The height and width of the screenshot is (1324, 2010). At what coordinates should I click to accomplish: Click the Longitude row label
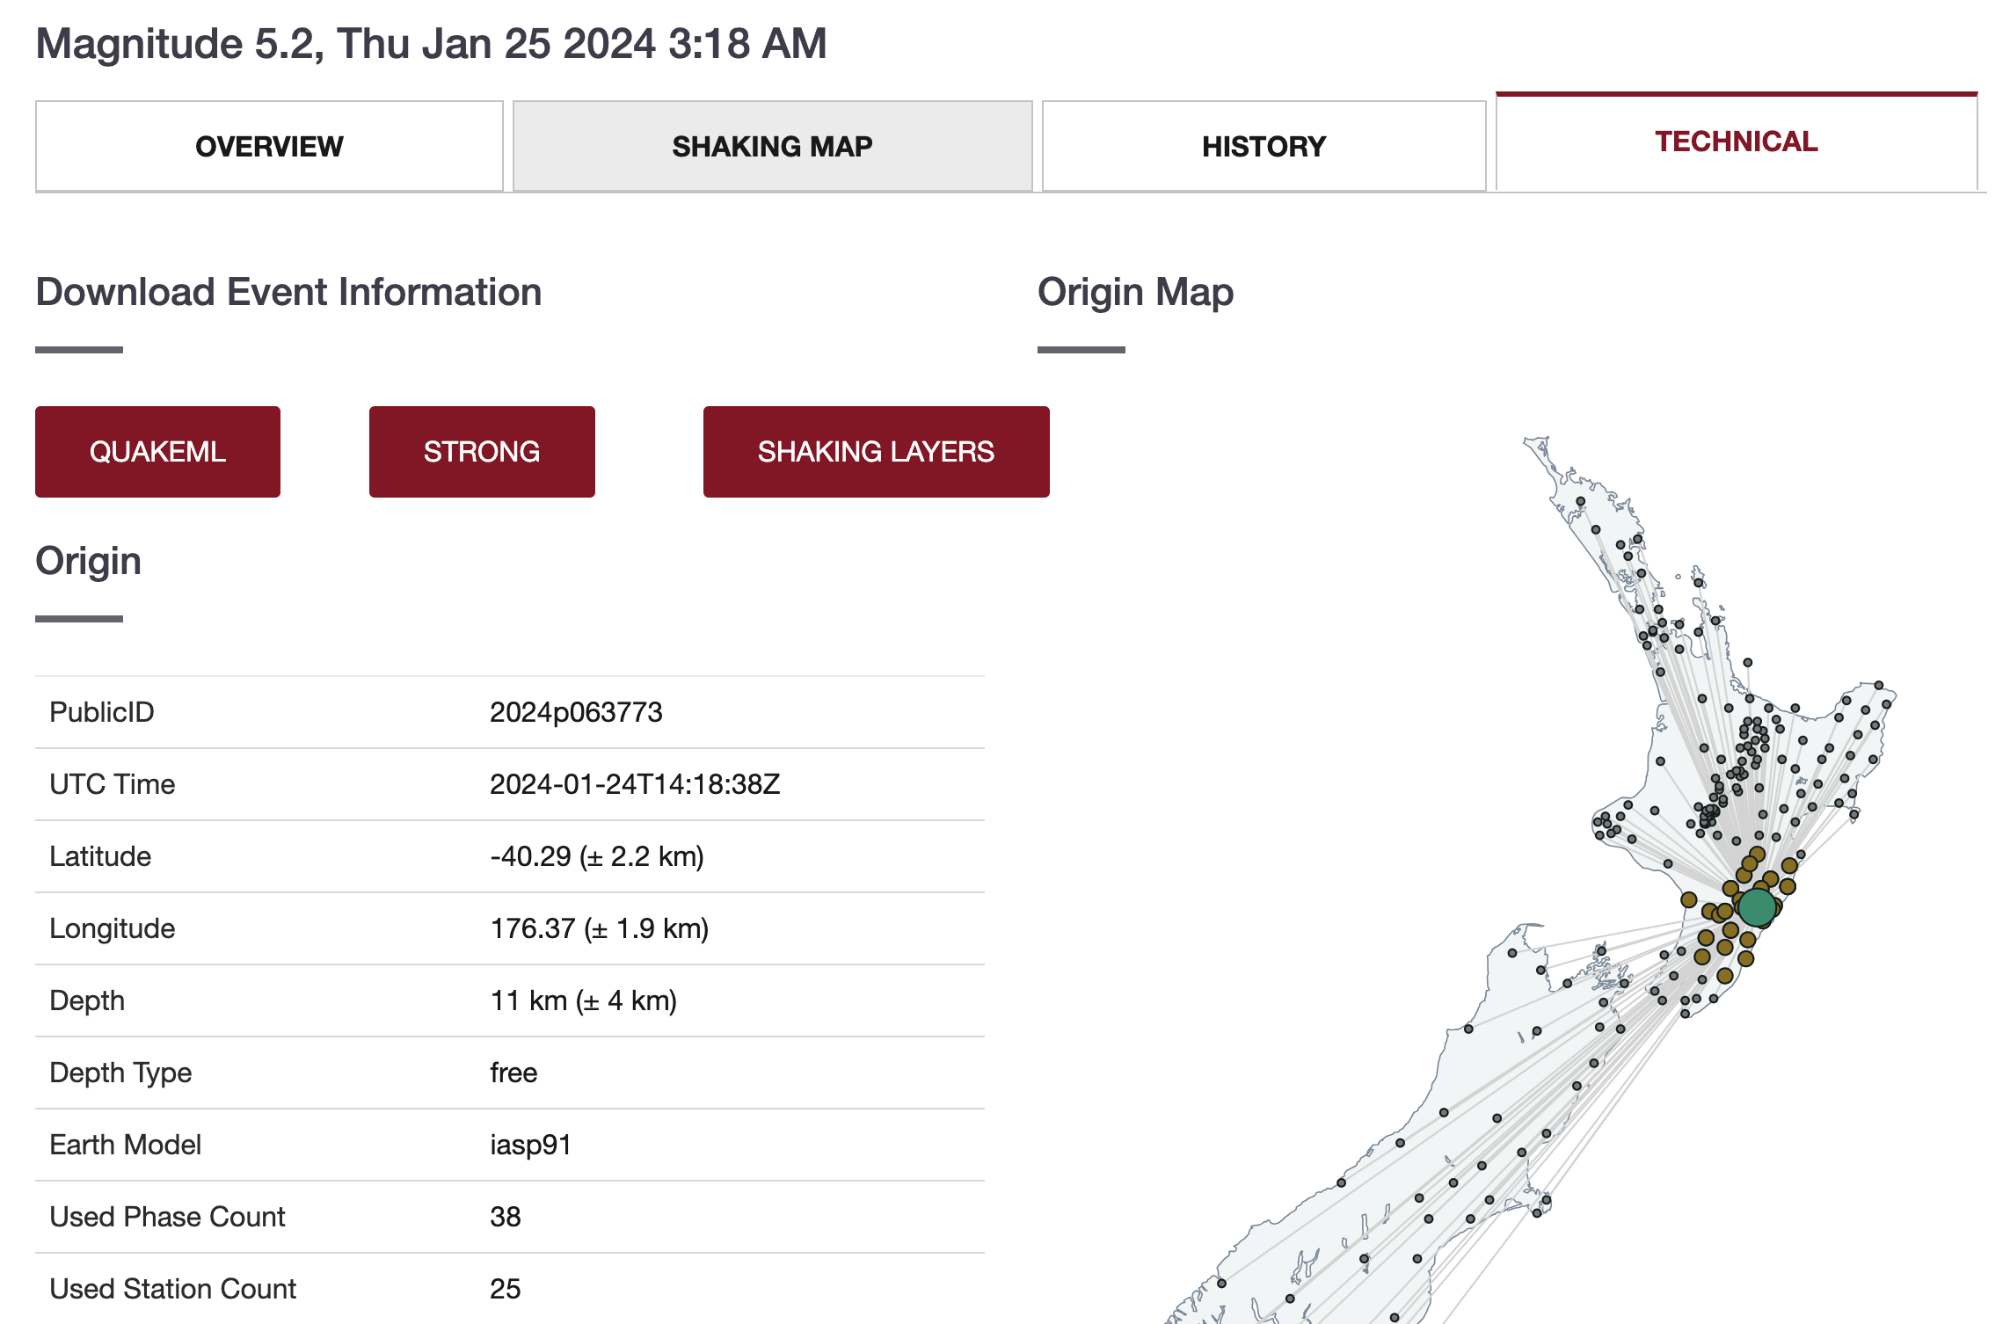pos(113,928)
